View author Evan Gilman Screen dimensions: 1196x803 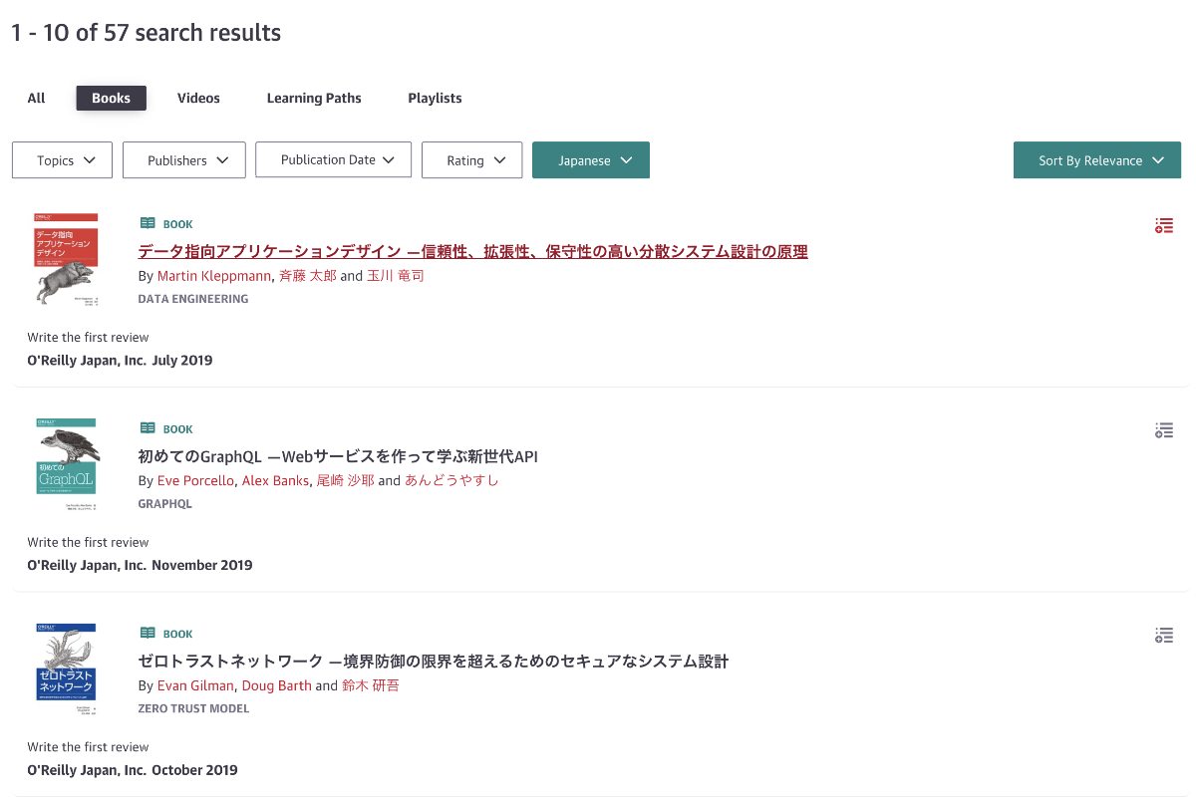point(196,685)
